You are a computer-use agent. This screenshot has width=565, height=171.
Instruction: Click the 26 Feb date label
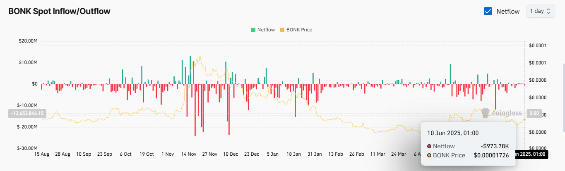pyautogui.click(x=357, y=154)
